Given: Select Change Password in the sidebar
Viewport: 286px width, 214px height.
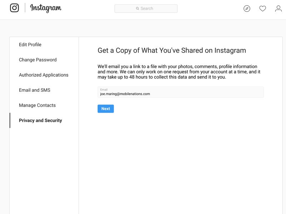Looking at the screenshot, I should point(38,60).
